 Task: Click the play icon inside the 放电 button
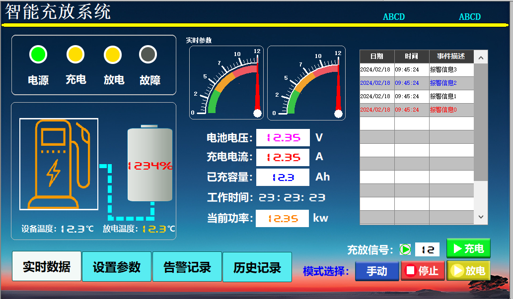(x=457, y=271)
